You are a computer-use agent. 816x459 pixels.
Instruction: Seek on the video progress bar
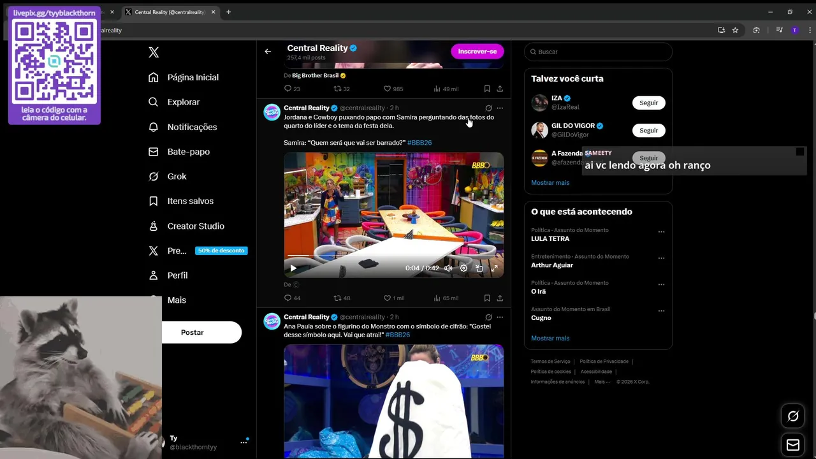(393, 256)
